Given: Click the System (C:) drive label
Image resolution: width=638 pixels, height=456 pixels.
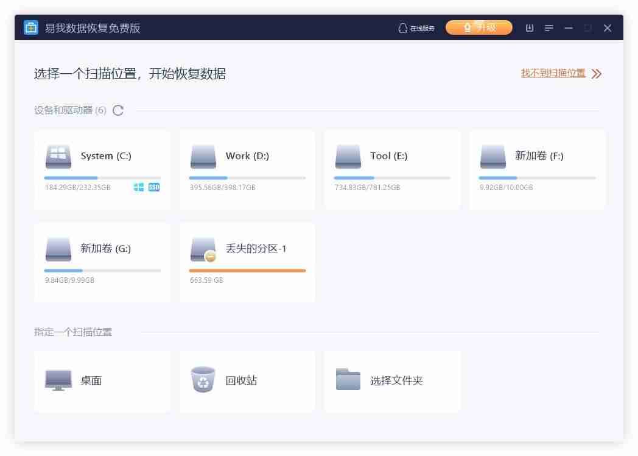Looking at the screenshot, I should 106,156.
